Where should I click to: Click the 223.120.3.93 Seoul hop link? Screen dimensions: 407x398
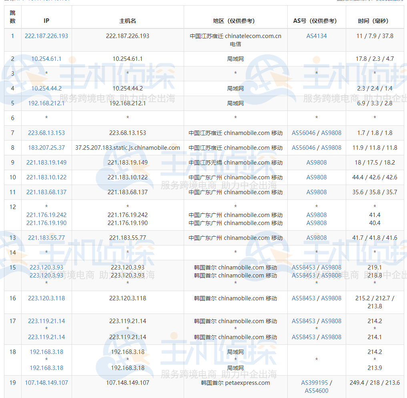(x=46, y=267)
